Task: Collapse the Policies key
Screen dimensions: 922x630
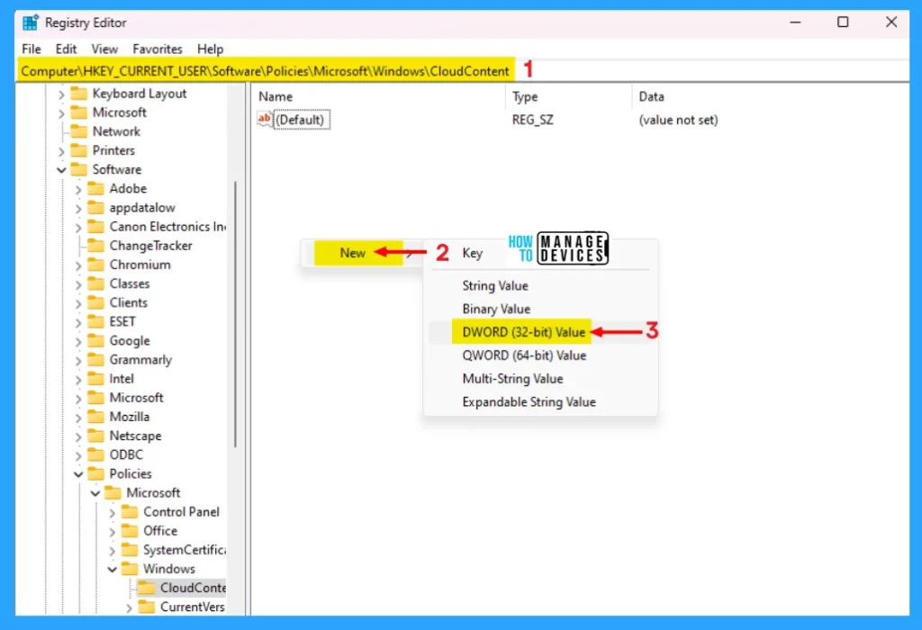Action: [78, 474]
